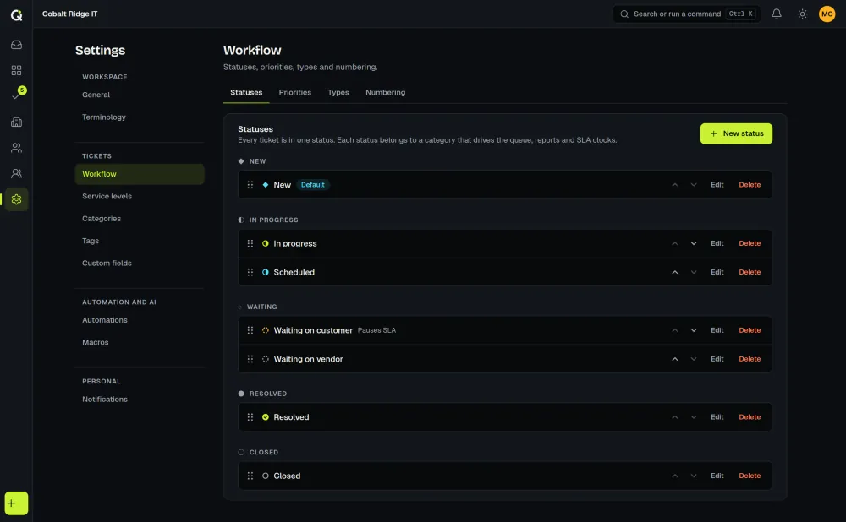This screenshot has width=846, height=522.
Task: Click the down arrow on Closed row
Action: (694, 476)
